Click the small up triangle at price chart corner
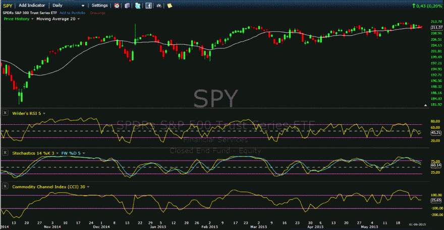This screenshot has height=230, width=444. click(x=425, y=105)
